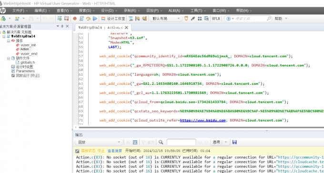Open the 设计(D) menu
Screen dimensions: 324x173
[x=109, y=10]
